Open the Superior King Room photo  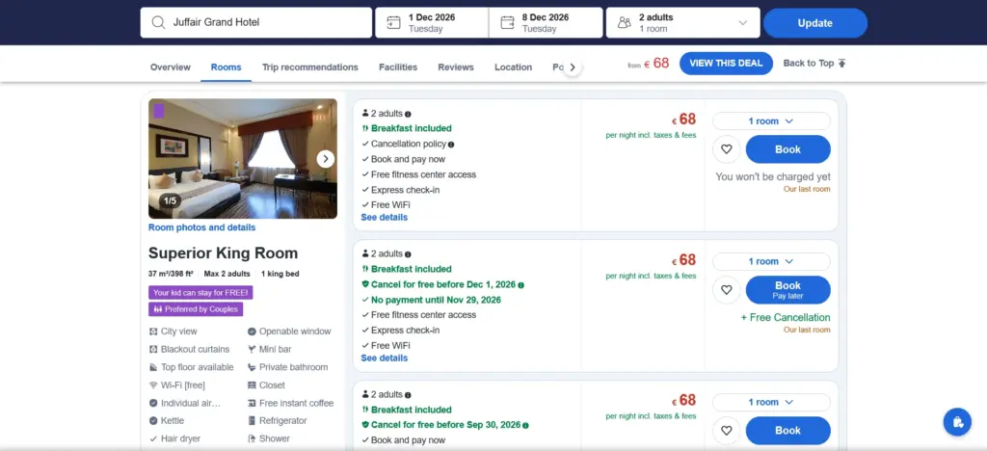click(242, 158)
